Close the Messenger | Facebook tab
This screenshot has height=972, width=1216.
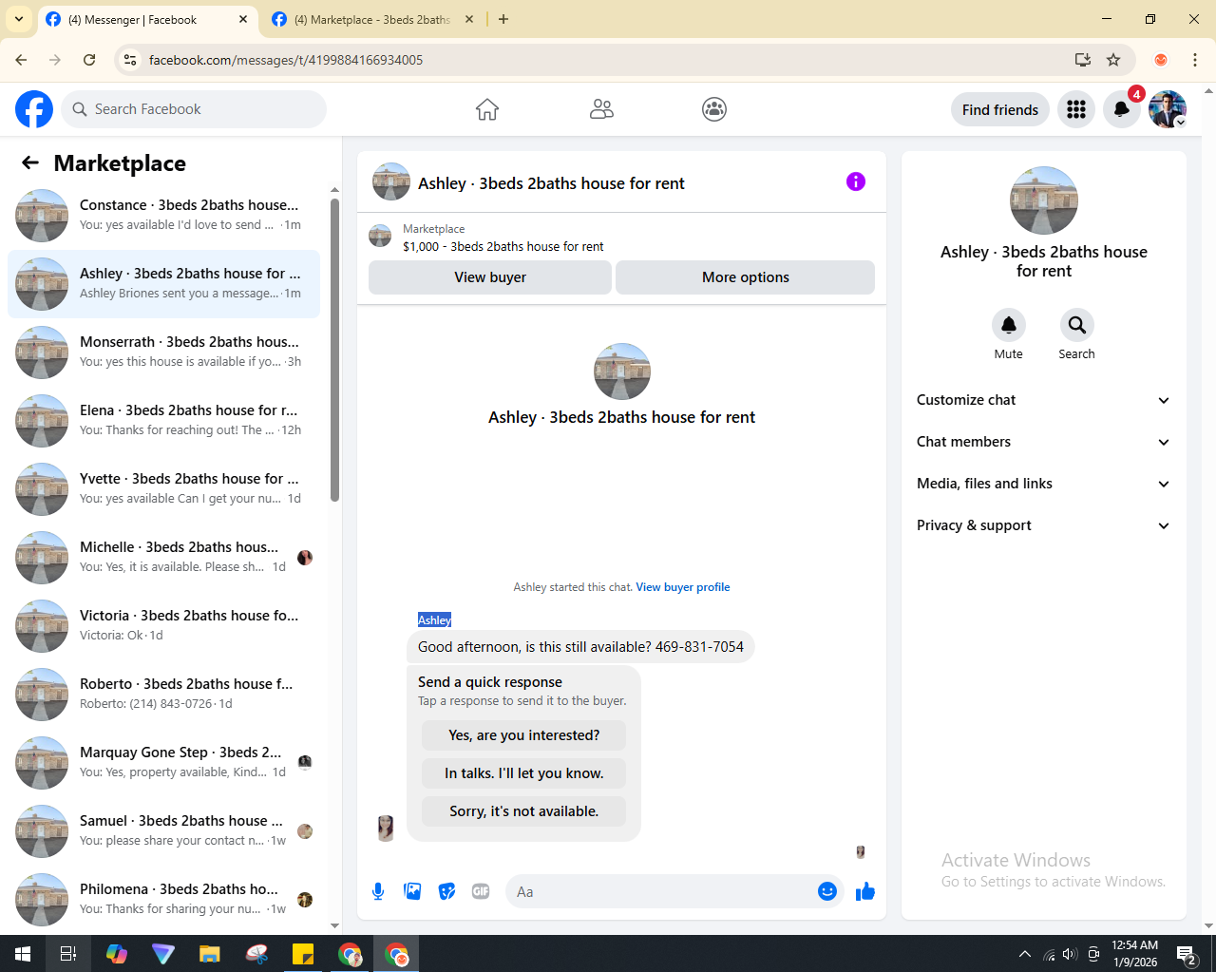click(242, 19)
